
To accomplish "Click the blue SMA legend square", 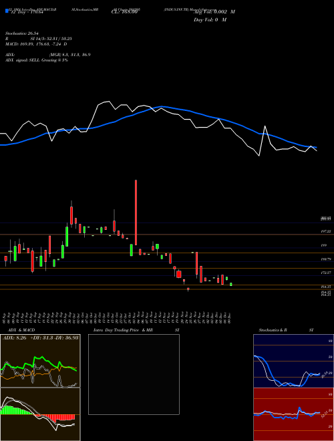I will 7,11.
